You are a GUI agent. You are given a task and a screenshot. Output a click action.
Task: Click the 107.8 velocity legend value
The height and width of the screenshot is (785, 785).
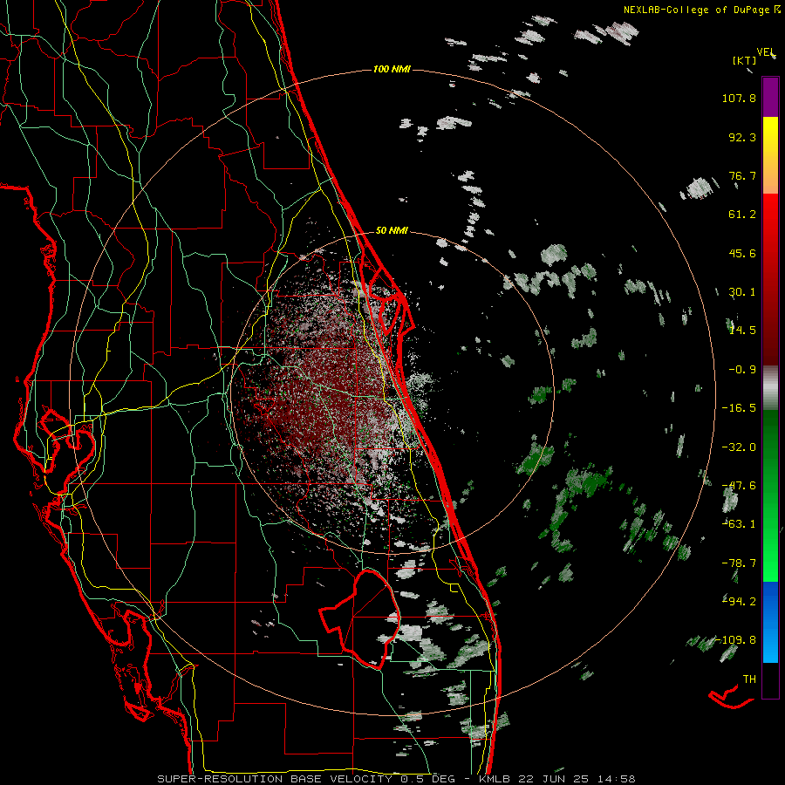[x=739, y=98]
